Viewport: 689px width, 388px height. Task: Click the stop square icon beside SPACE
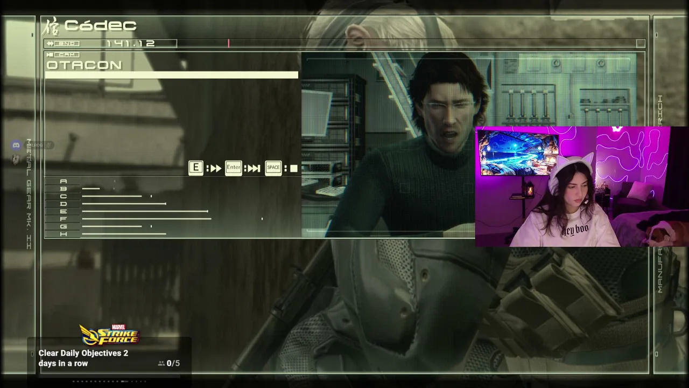pyautogui.click(x=293, y=168)
